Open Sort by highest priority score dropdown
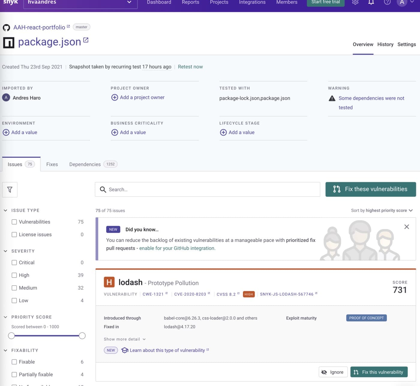420x386 pixels. coord(382,210)
